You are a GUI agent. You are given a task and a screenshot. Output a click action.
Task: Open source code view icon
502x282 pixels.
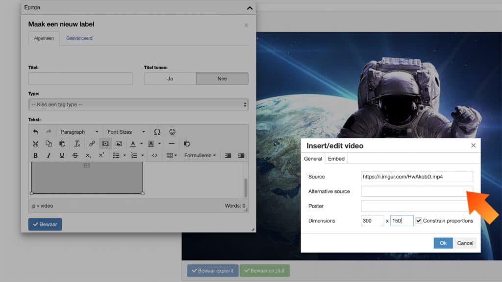click(x=154, y=155)
